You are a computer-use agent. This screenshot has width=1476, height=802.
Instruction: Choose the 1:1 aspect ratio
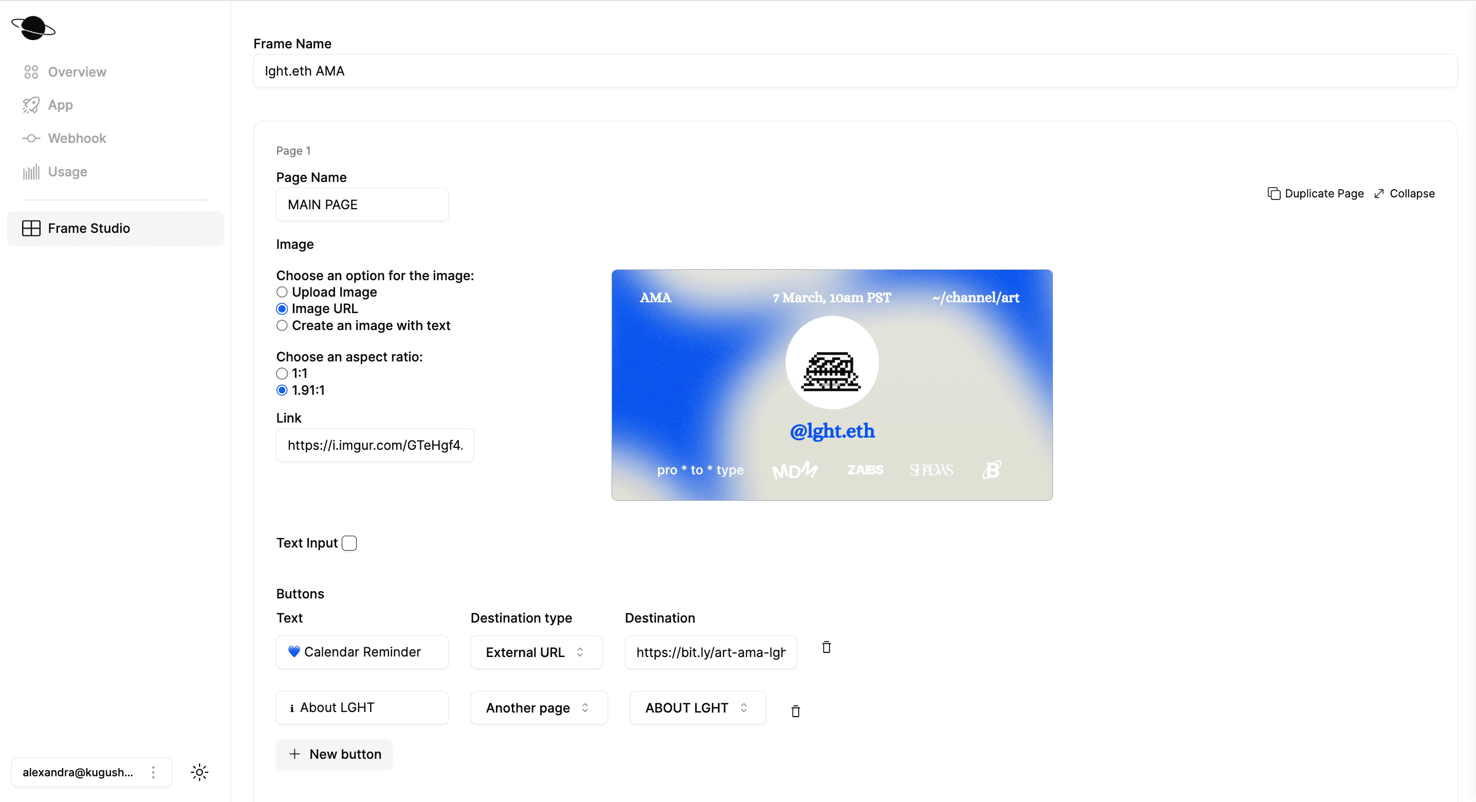[282, 374]
